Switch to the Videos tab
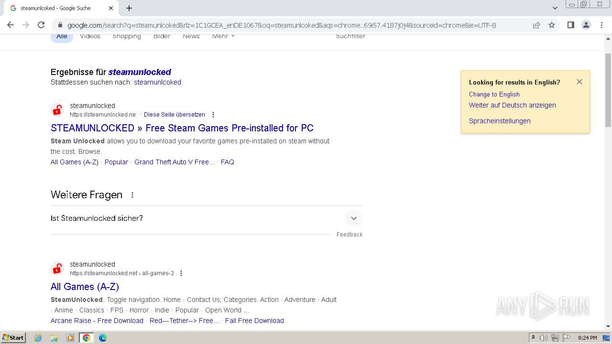 90,36
